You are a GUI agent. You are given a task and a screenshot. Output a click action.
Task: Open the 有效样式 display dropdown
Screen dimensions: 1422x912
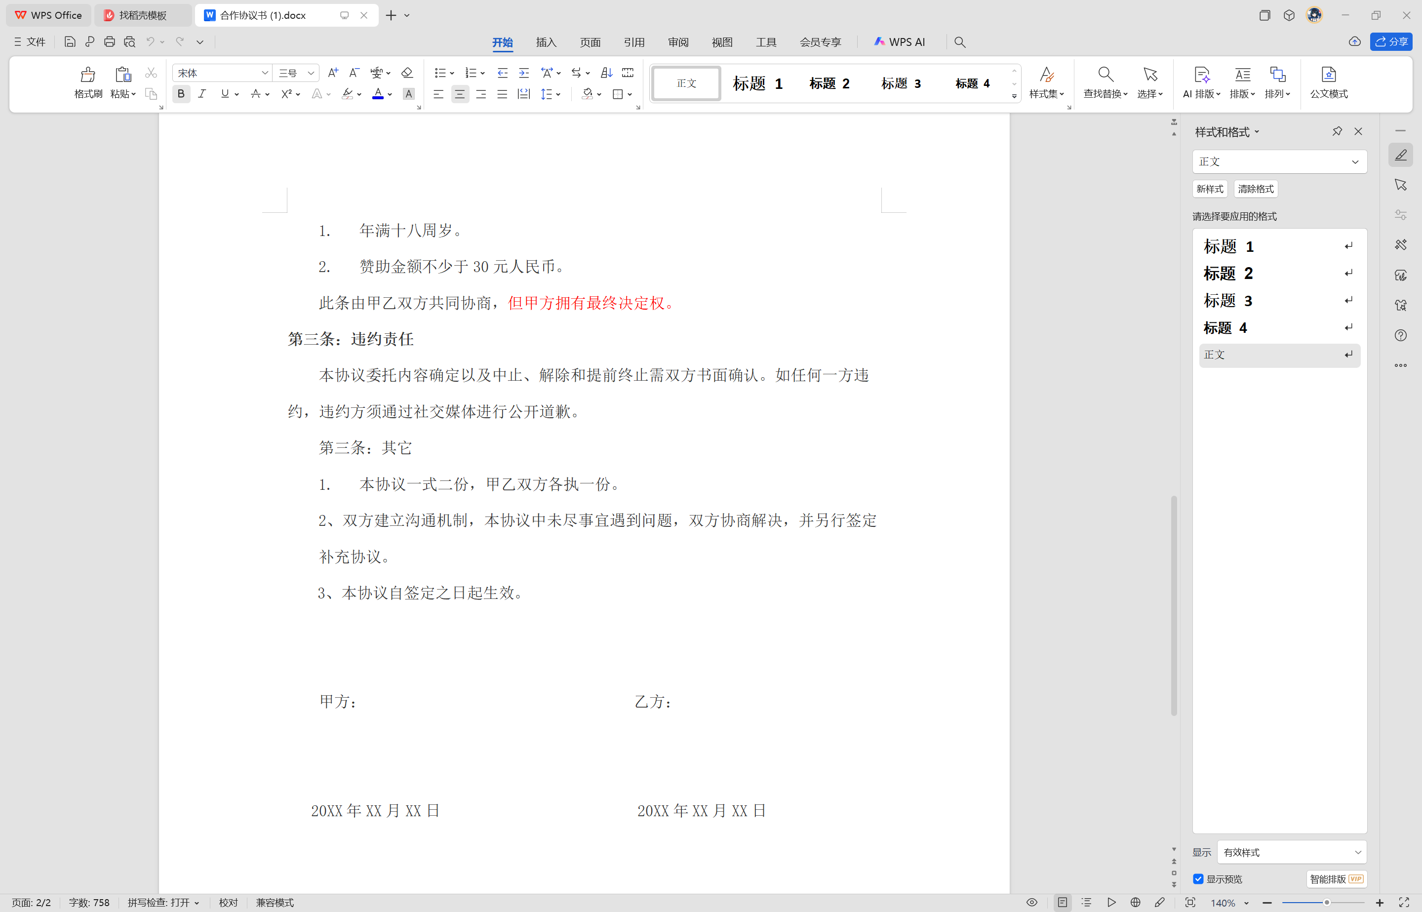[x=1291, y=852]
